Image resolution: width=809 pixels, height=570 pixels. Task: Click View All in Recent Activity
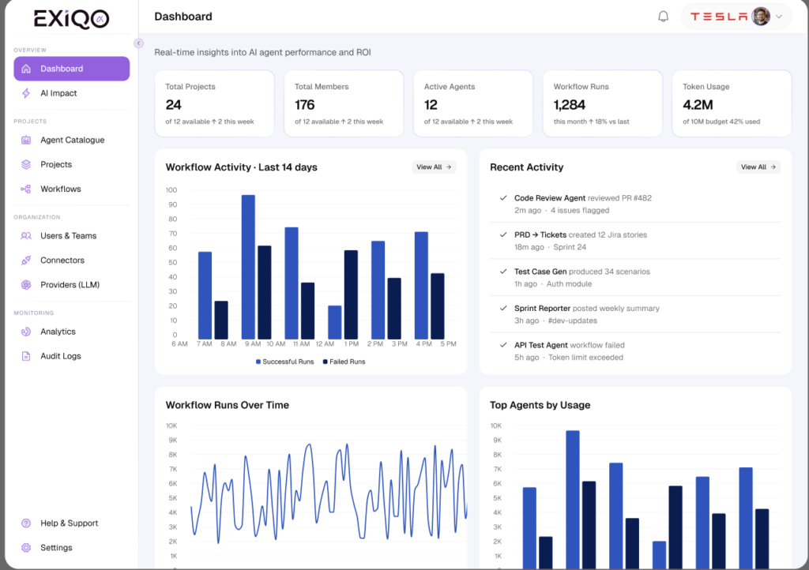[x=758, y=167]
